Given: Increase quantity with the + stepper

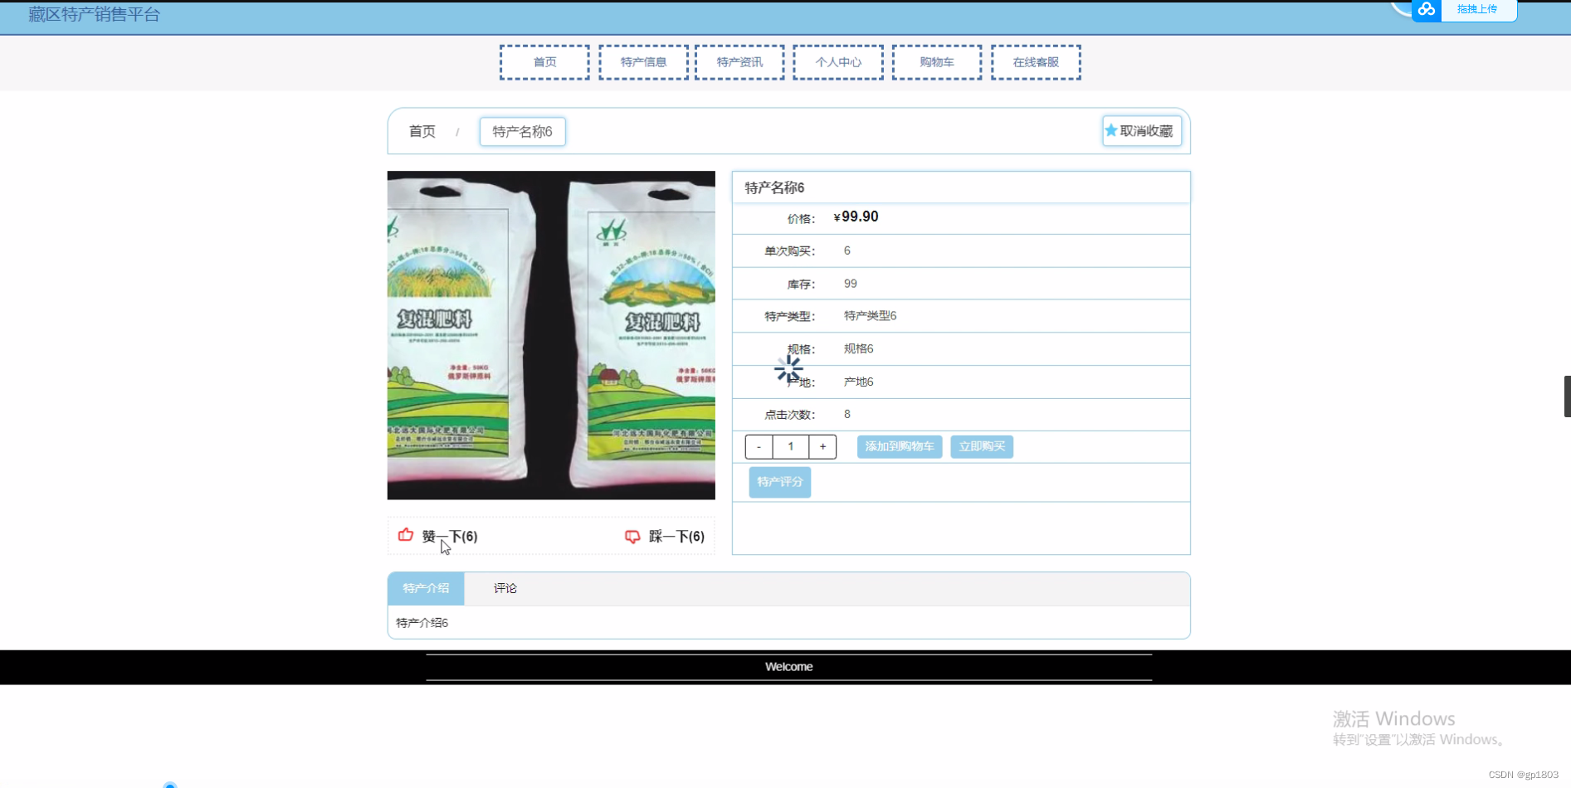Looking at the screenshot, I should click(x=822, y=446).
